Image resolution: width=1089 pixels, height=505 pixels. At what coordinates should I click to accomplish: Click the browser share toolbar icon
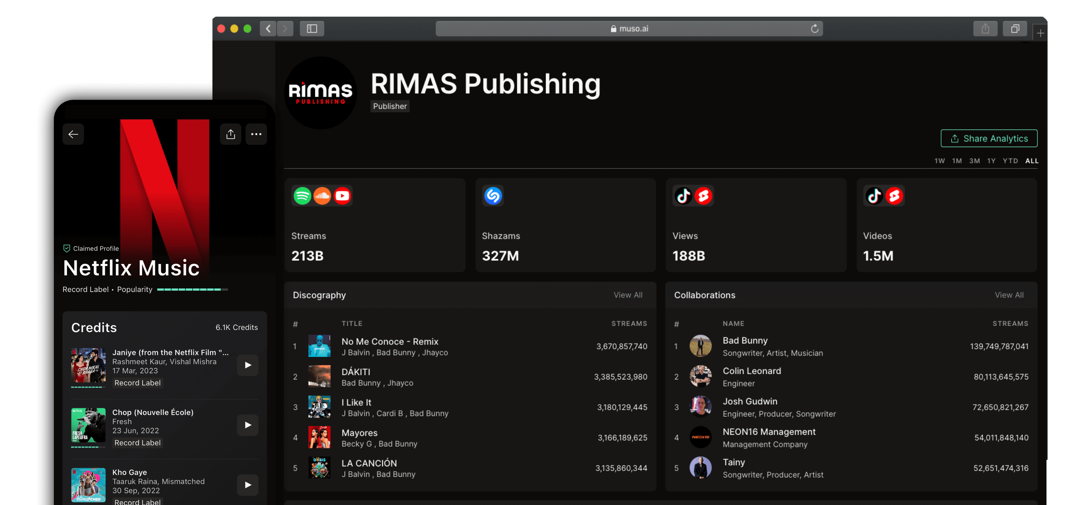coord(986,29)
